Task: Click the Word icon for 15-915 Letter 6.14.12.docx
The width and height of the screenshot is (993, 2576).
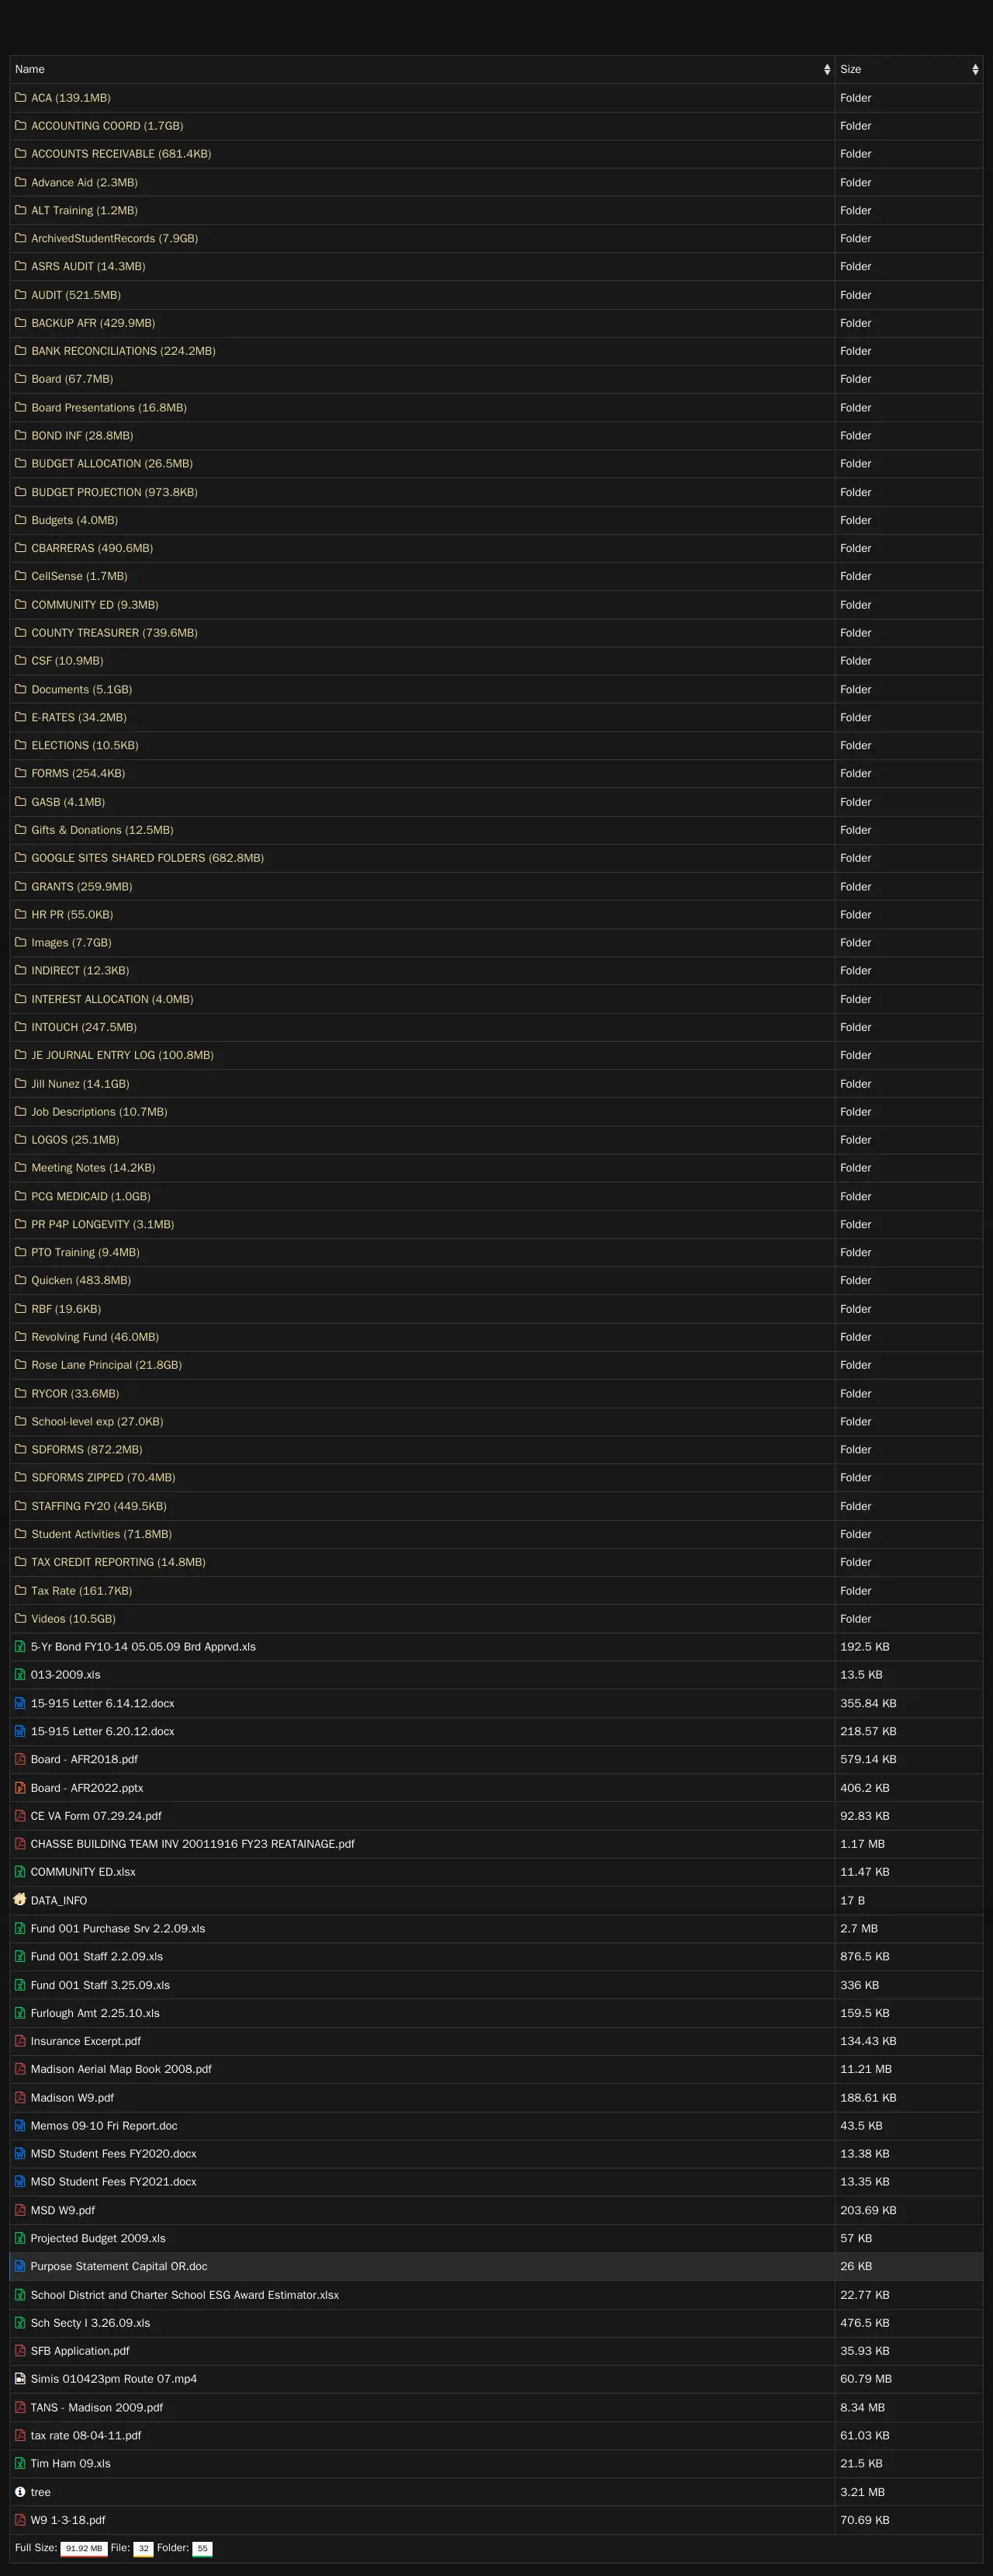Action: tap(20, 1703)
